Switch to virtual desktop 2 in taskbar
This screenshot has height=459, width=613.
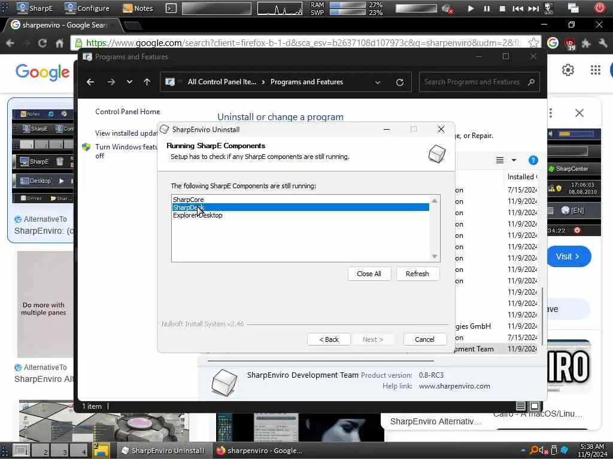pos(40,451)
